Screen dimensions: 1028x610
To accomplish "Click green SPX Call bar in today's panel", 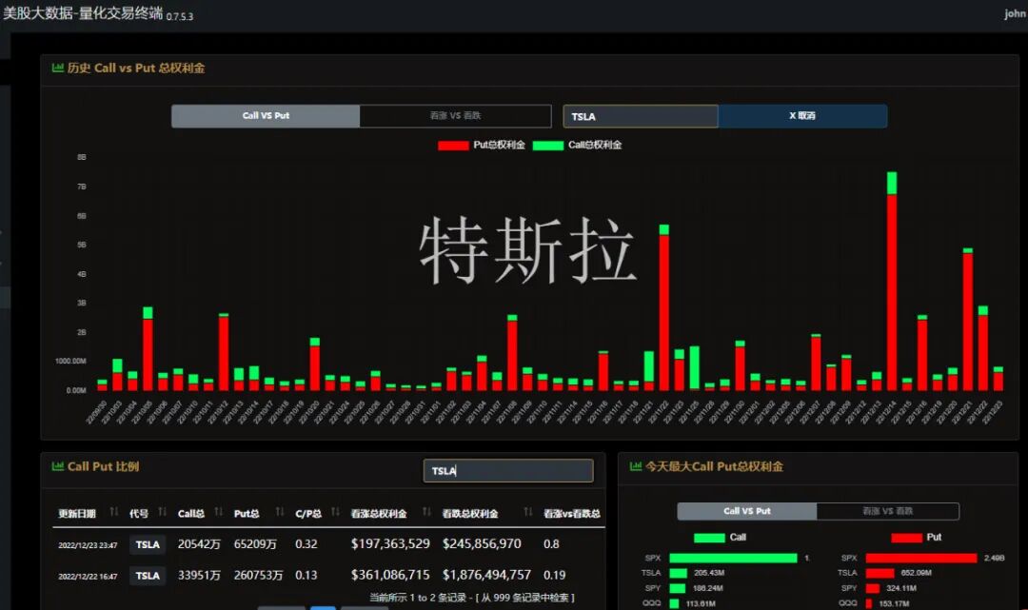I will click(x=733, y=558).
